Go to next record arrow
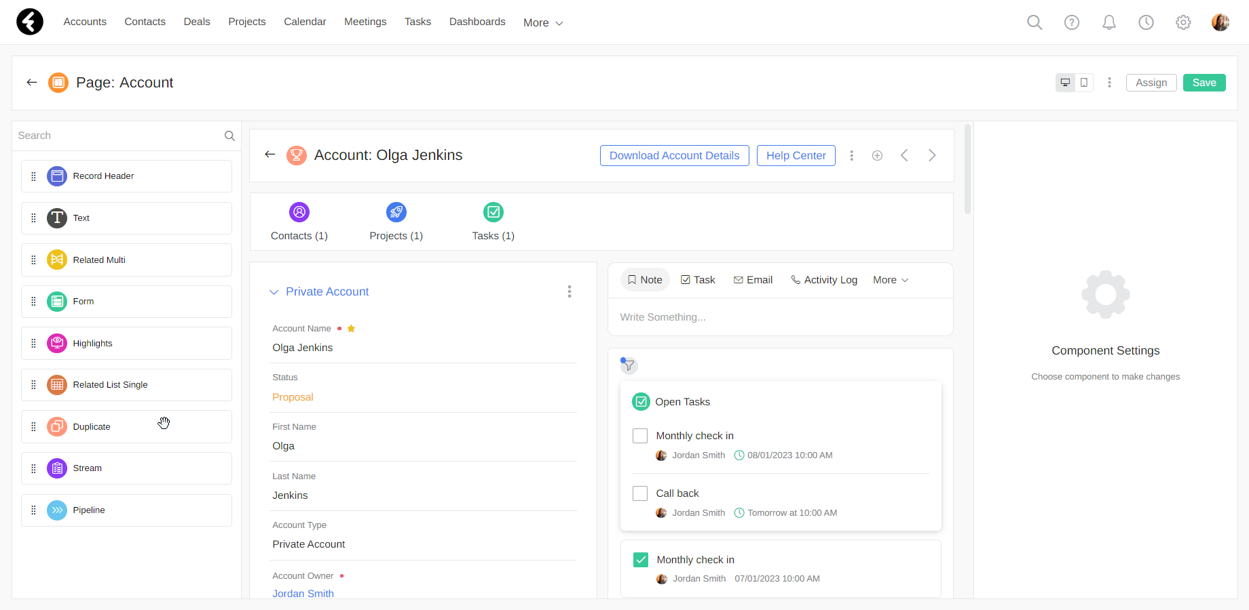This screenshot has width=1249, height=610. click(x=932, y=156)
